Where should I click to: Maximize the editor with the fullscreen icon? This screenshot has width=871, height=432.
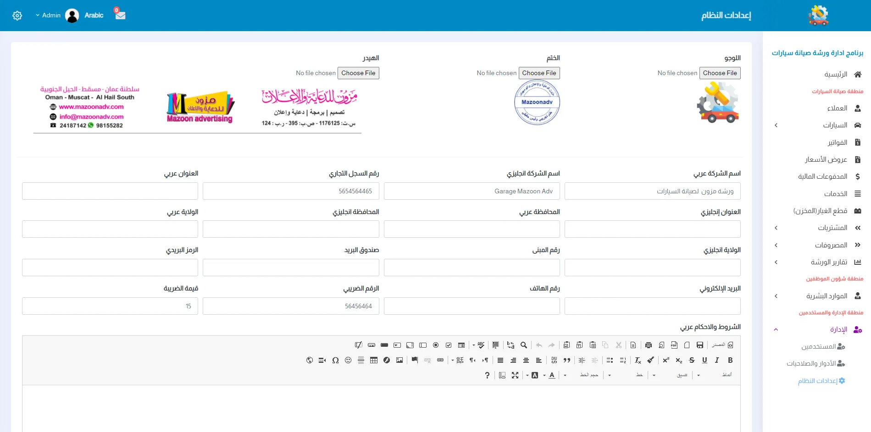click(515, 375)
